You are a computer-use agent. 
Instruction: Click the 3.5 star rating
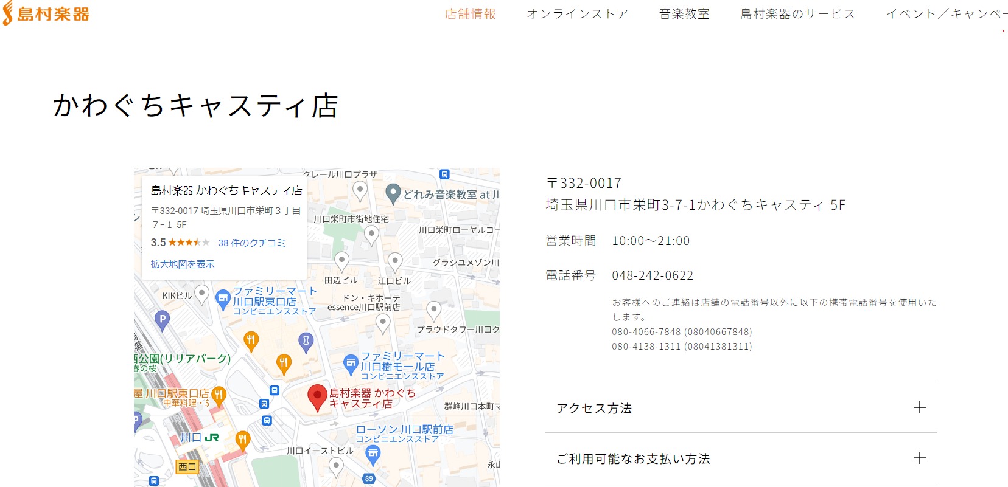(x=180, y=243)
